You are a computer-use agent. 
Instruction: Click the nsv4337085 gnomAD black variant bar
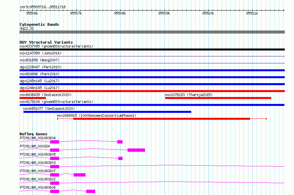point(152,49)
